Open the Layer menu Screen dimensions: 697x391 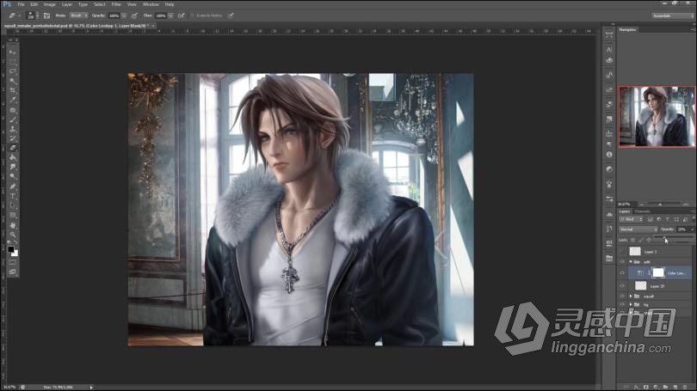tap(66, 4)
